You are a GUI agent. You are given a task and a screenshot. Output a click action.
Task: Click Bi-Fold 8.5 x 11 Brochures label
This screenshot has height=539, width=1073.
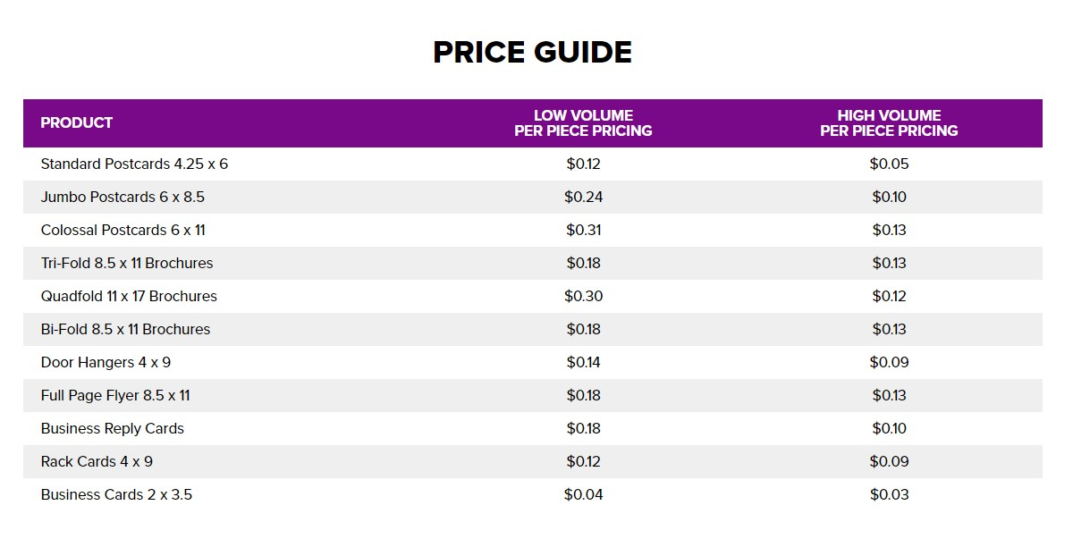125,330
